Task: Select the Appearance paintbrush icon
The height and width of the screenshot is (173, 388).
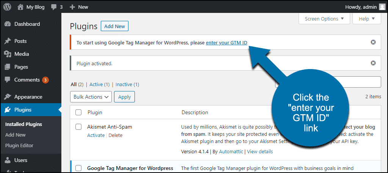Action: point(8,97)
